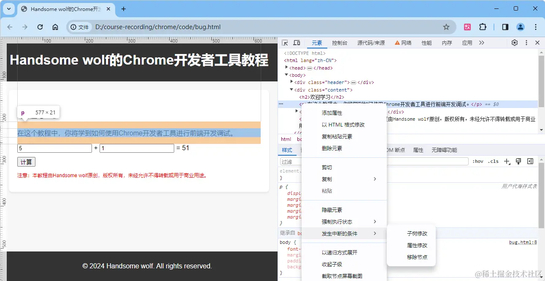
Task: Open DevTools settings gear
Action: point(515,43)
